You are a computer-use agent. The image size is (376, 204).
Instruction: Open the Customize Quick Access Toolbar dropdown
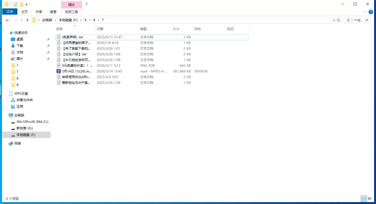[26, 4]
